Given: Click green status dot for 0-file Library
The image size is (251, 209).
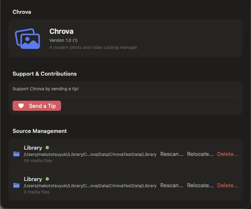Looking at the screenshot, I should pyautogui.click(x=47, y=179).
